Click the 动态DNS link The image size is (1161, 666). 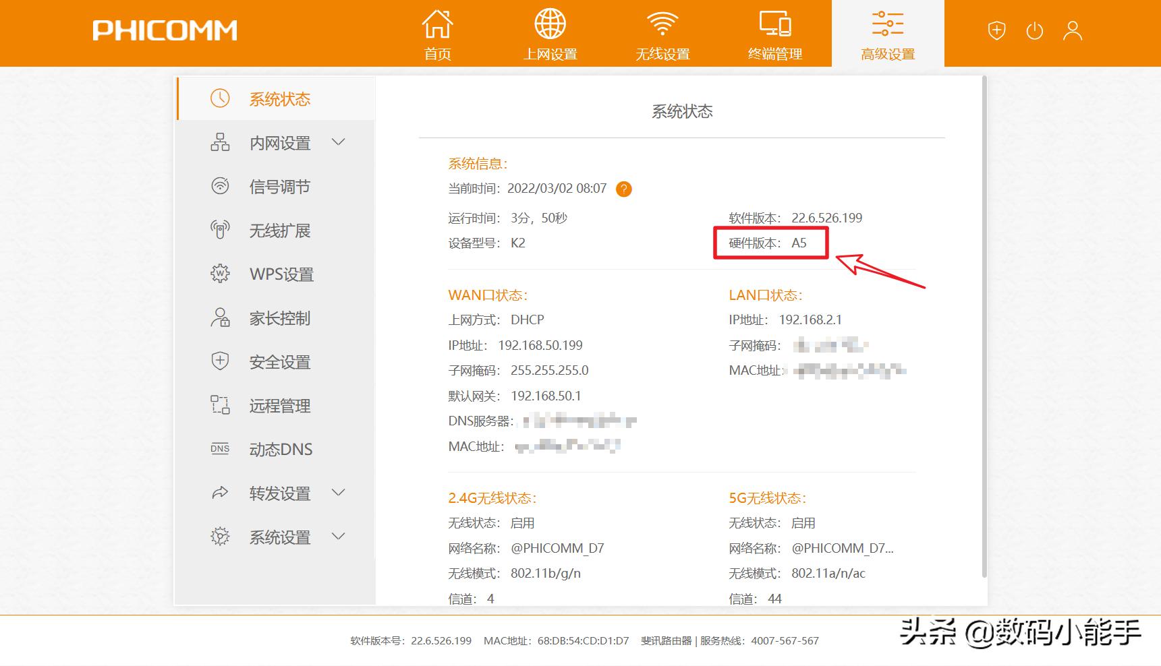pyautogui.click(x=280, y=449)
